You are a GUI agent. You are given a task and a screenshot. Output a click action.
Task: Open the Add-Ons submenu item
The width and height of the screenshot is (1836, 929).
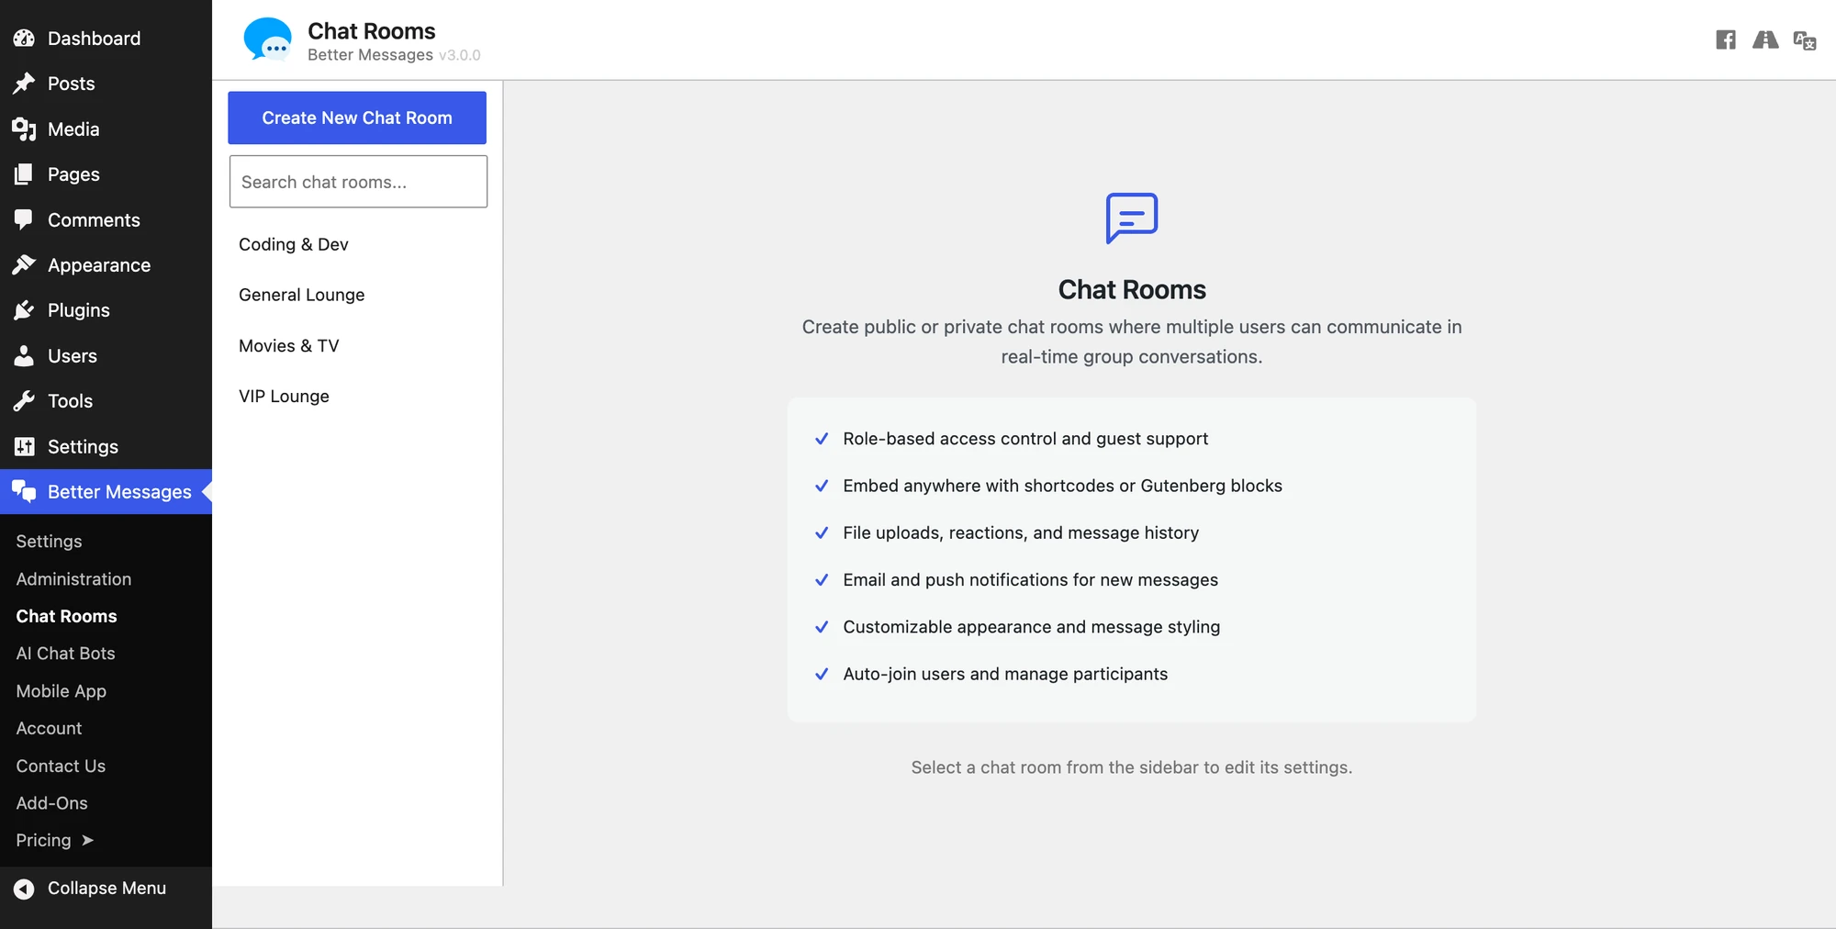(x=51, y=803)
